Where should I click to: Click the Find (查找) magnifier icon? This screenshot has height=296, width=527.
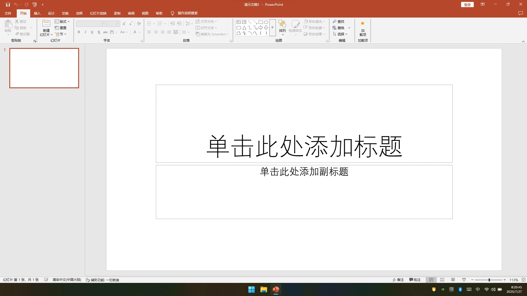pyautogui.click(x=334, y=21)
